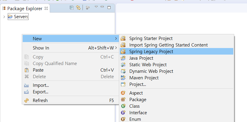The height and width of the screenshot is (122, 247).
Task: Select Import Spring Getting Started Content
Action: click(176, 45)
